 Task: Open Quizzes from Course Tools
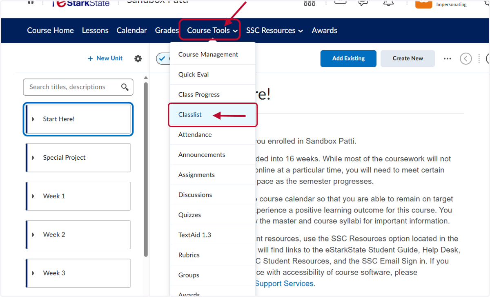pyautogui.click(x=213, y=214)
